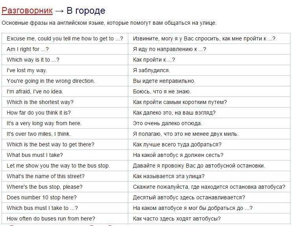Select the 'I've lost my way.' phrase
The image size is (292, 226).
pos(27,70)
